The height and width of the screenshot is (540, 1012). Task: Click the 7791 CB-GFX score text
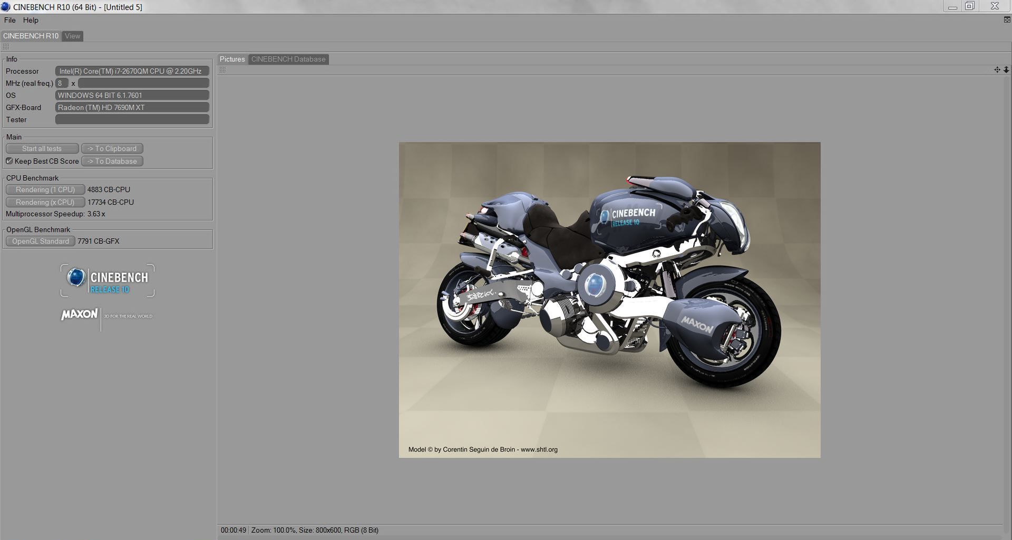[x=99, y=241]
